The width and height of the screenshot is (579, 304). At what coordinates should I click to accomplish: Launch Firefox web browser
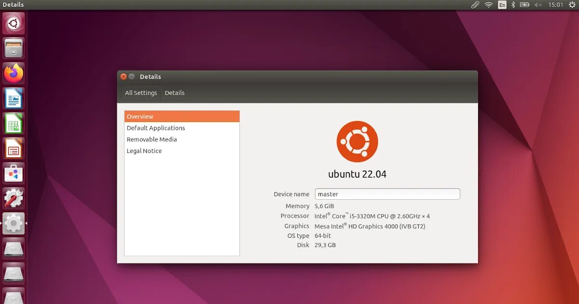[14, 73]
